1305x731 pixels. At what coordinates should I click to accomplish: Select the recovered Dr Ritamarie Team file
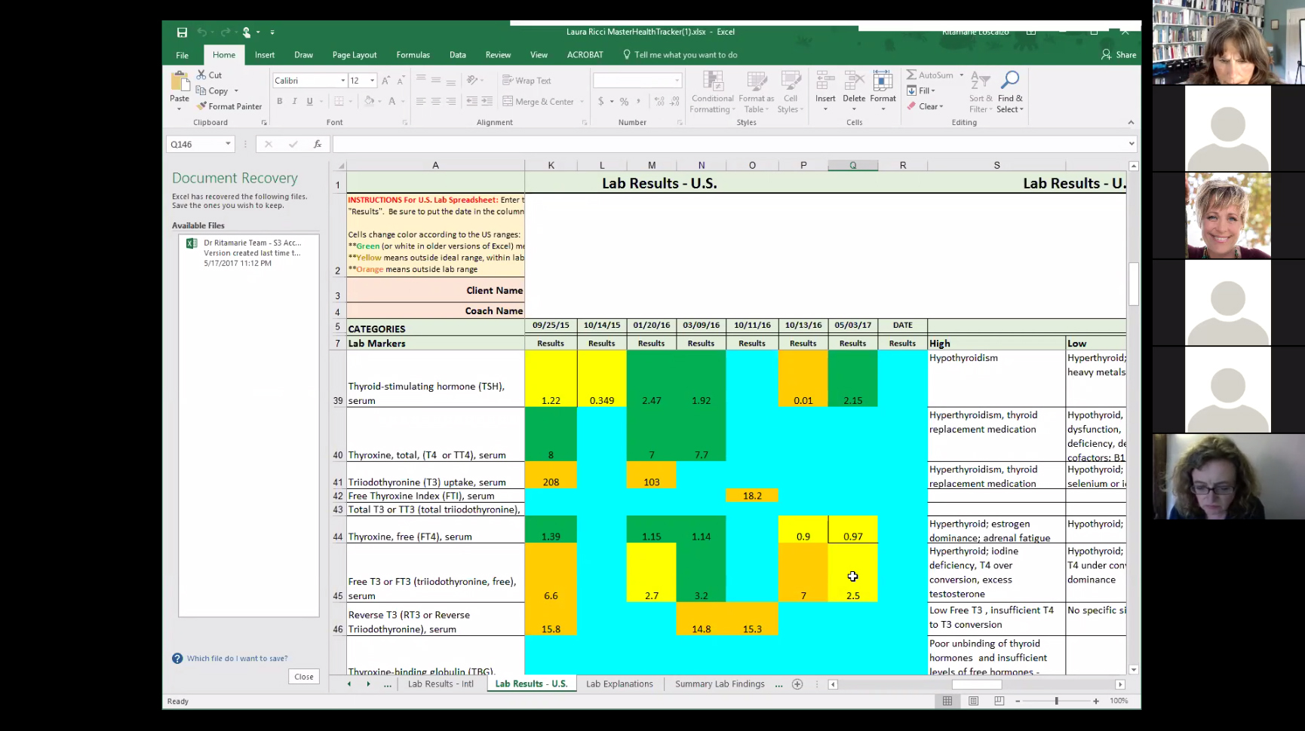pyautogui.click(x=248, y=253)
